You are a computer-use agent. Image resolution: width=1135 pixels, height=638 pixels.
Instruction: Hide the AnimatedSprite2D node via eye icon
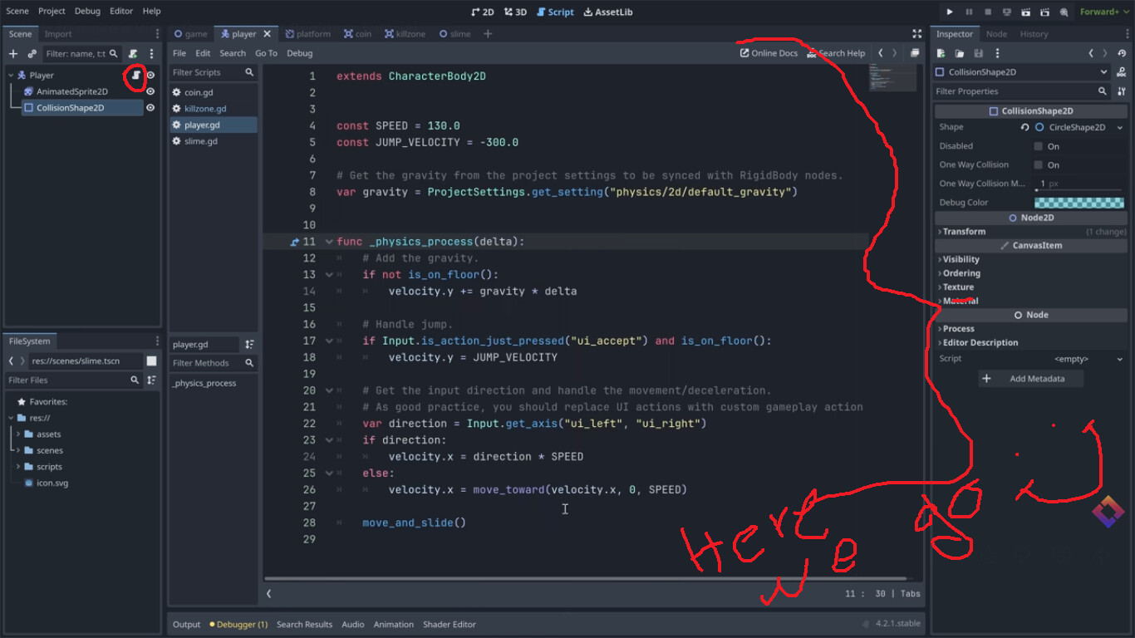tap(150, 91)
